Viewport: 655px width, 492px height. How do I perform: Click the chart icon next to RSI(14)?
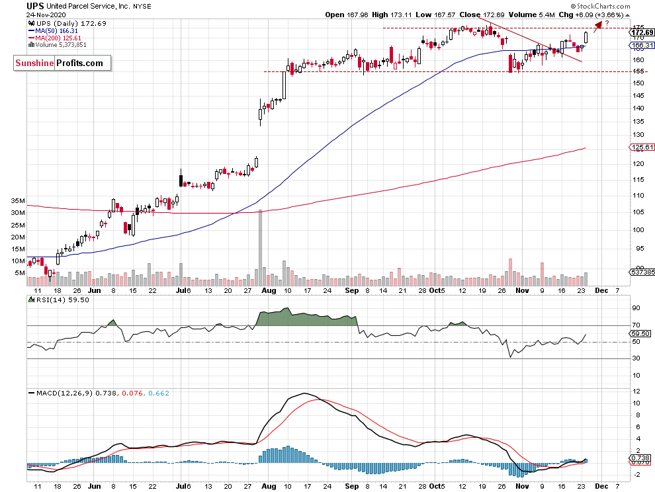31,300
